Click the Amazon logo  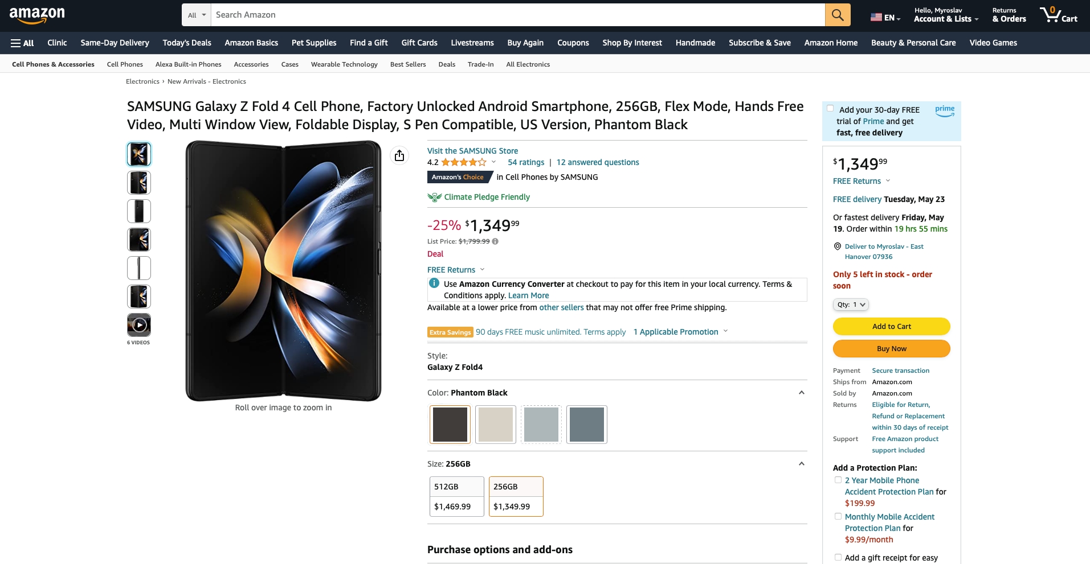coord(37,15)
